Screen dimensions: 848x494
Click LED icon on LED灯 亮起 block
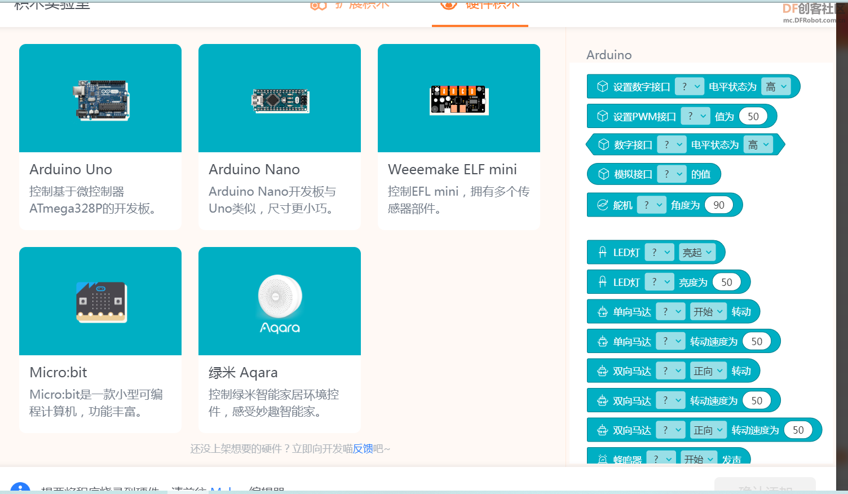(603, 252)
